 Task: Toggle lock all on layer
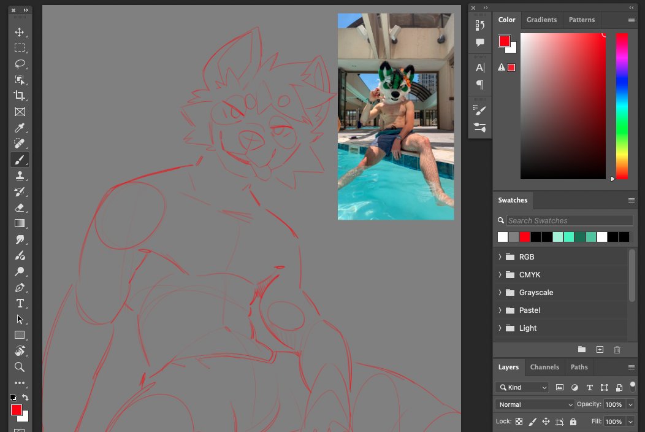pos(573,422)
